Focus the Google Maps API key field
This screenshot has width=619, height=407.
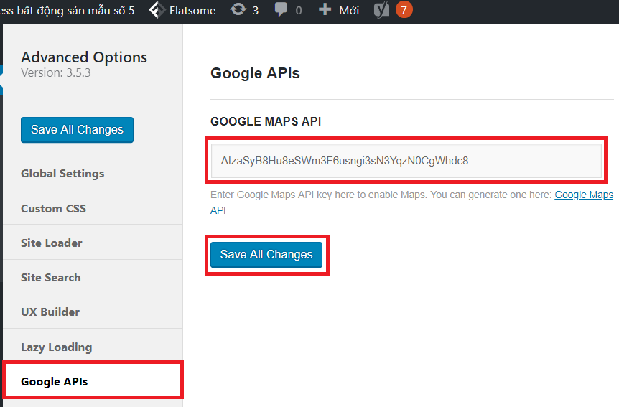click(406, 161)
